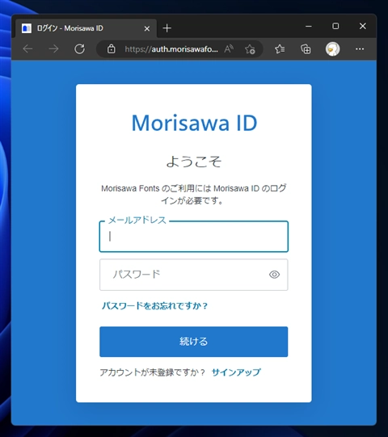Viewport: 388px width, 437px height.
Task: Open a new tab with plus
Action: pos(167,28)
